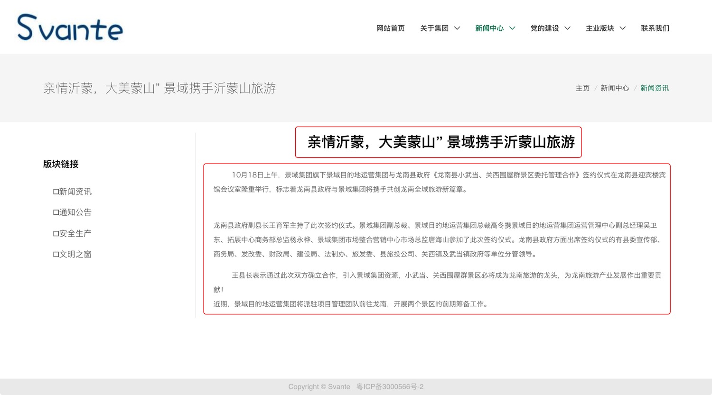
Task: Select 新闻中心 in top navigation
Action: coord(489,28)
